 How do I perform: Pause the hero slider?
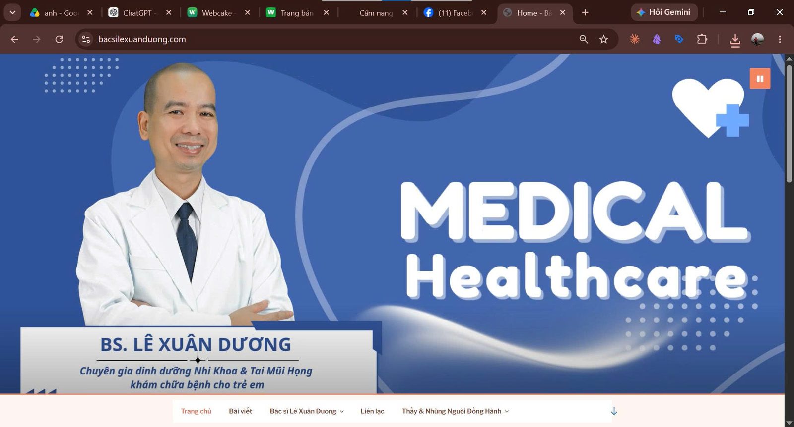pos(760,78)
